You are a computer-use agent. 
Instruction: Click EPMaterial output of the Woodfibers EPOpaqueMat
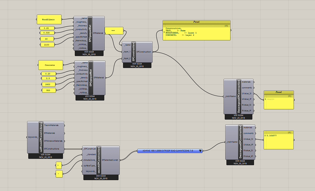pos(98,33)
